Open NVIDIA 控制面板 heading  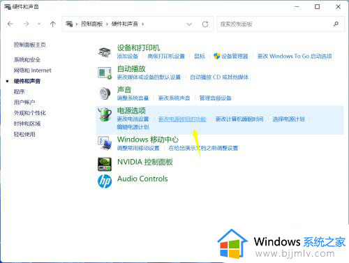pos(145,162)
